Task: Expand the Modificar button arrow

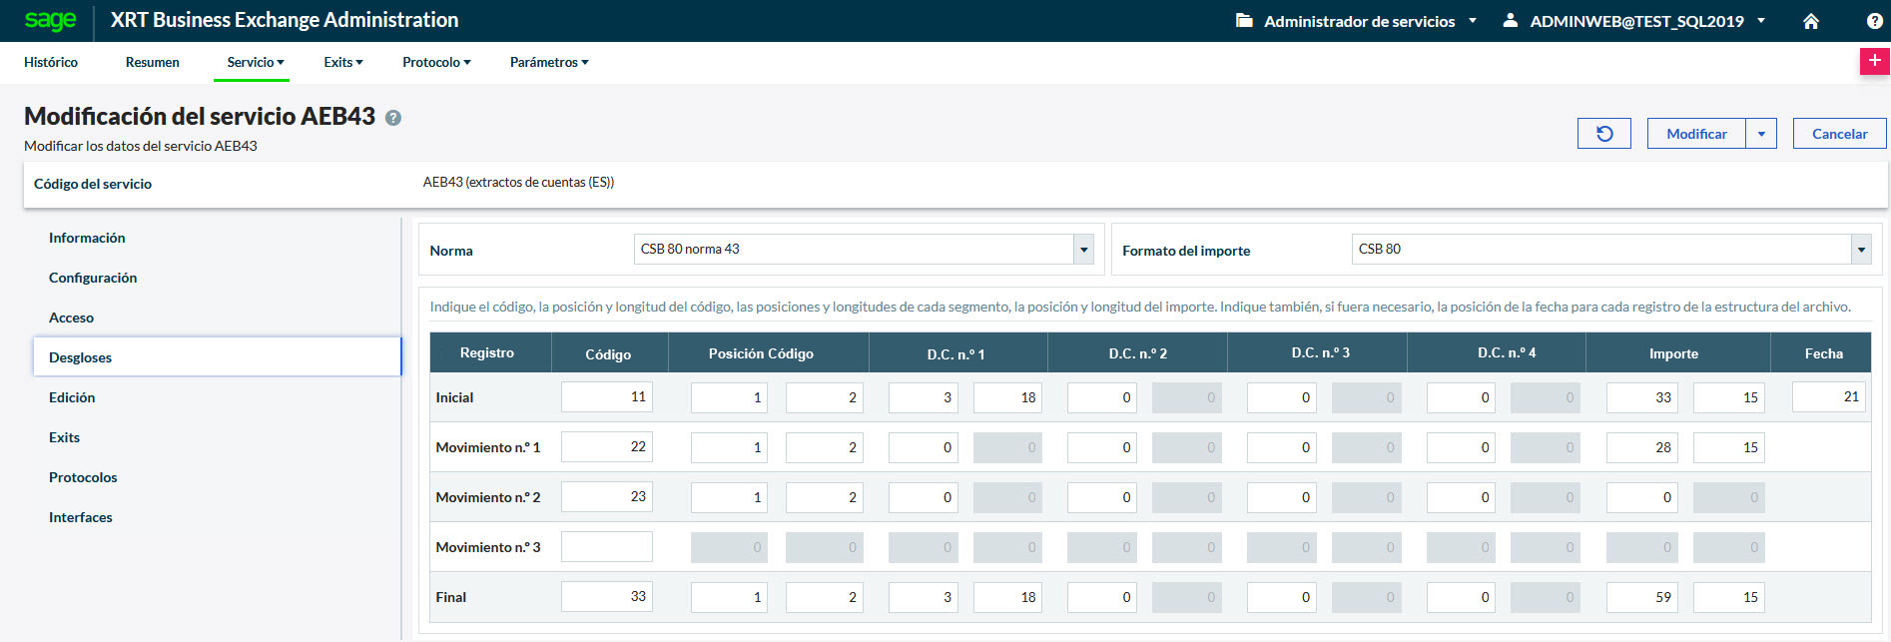Action: tap(1761, 134)
